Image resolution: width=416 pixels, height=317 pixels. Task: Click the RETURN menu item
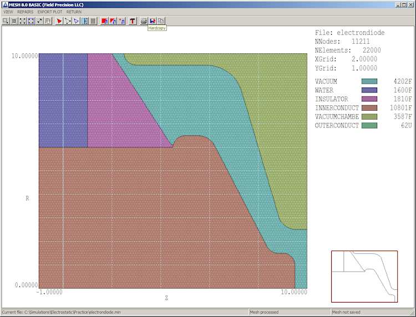click(73, 12)
